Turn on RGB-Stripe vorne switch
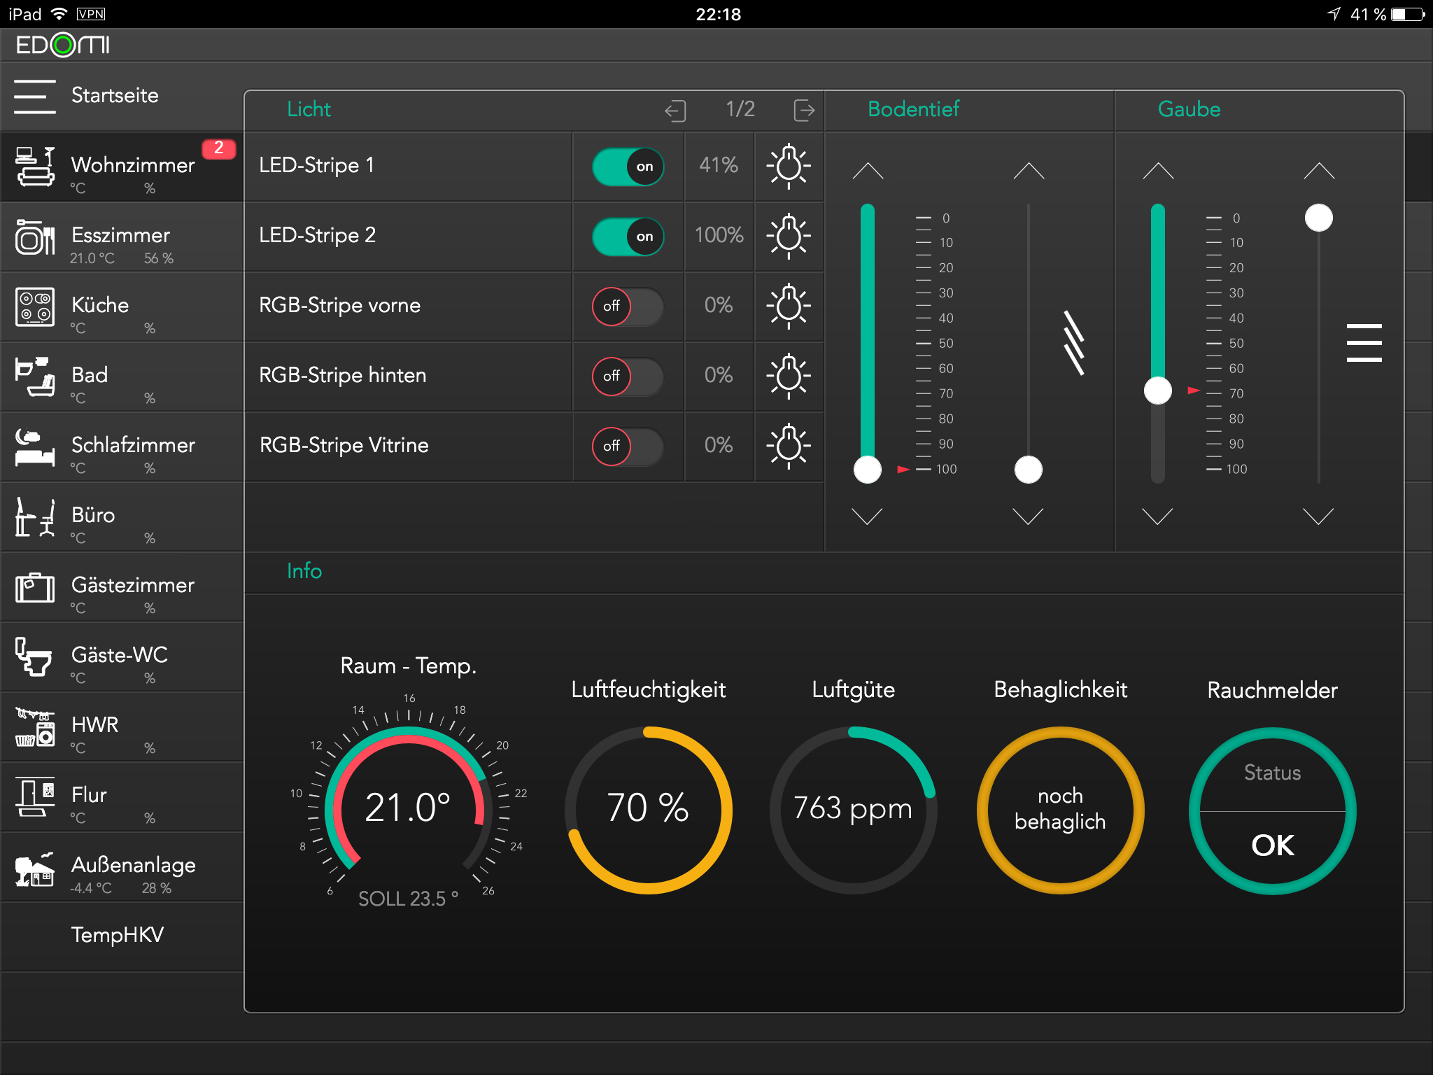 click(628, 307)
